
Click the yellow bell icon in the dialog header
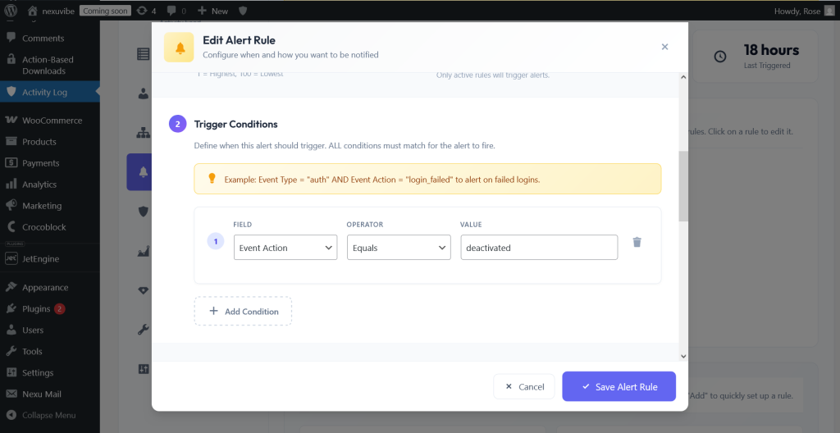coord(179,48)
